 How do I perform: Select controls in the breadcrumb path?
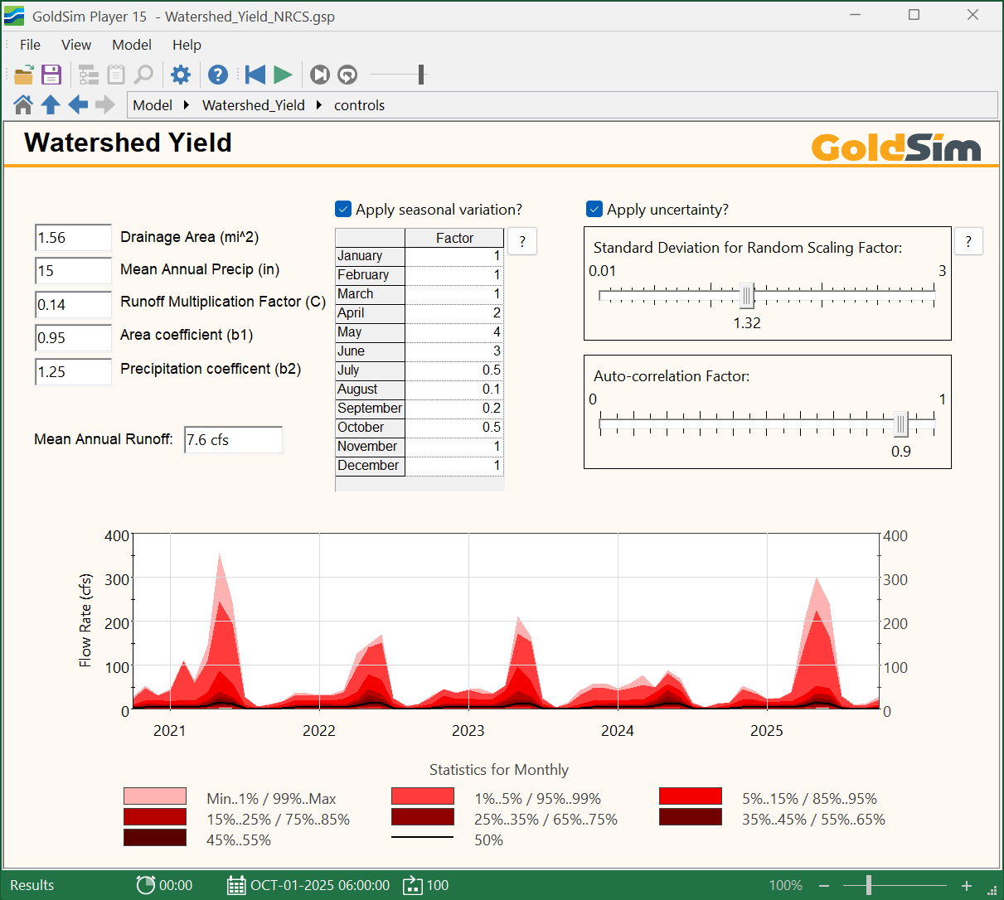(359, 105)
